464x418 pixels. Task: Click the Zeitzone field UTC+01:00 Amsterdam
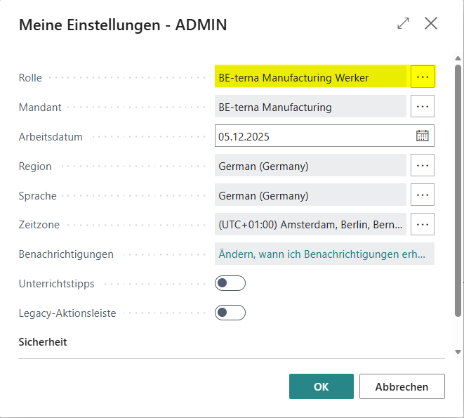(x=310, y=224)
